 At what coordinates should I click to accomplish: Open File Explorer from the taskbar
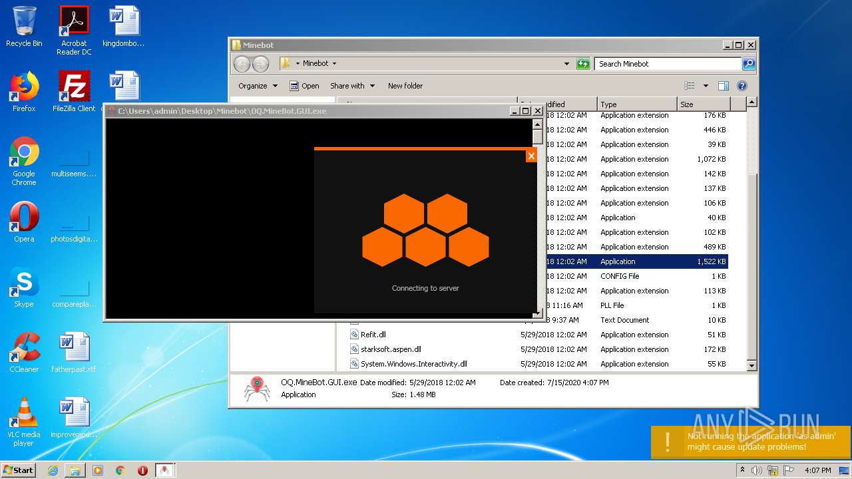75,470
